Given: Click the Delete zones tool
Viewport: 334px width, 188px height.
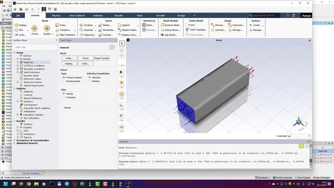Looking at the screenshot, I should click(105, 25).
